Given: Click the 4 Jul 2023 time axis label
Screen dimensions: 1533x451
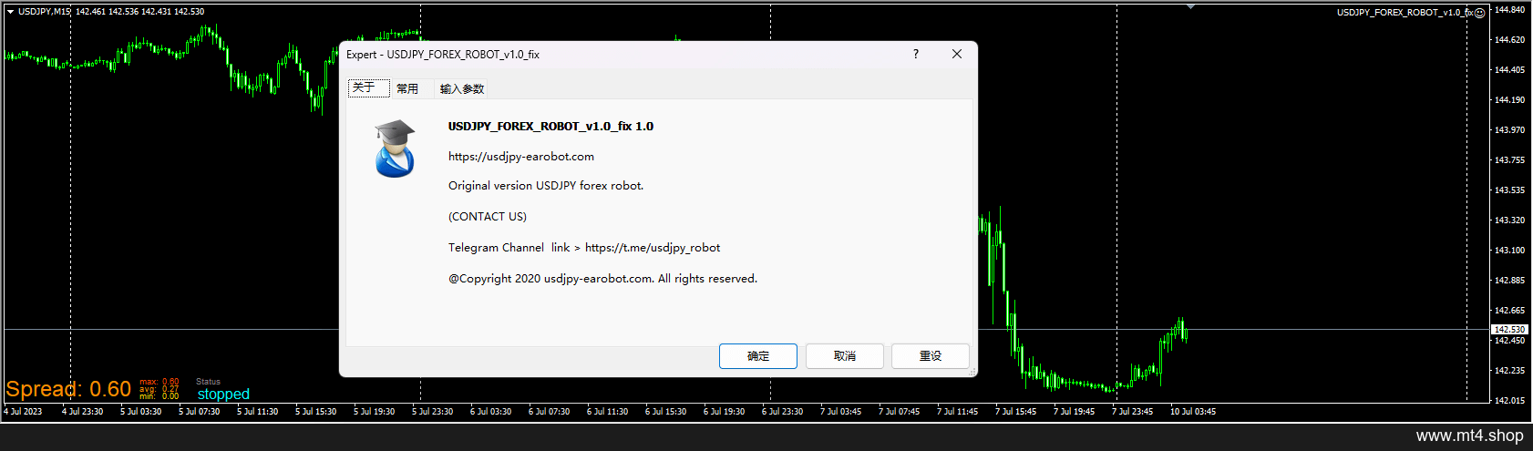Looking at the screenshot, I should tap(23, 412).
